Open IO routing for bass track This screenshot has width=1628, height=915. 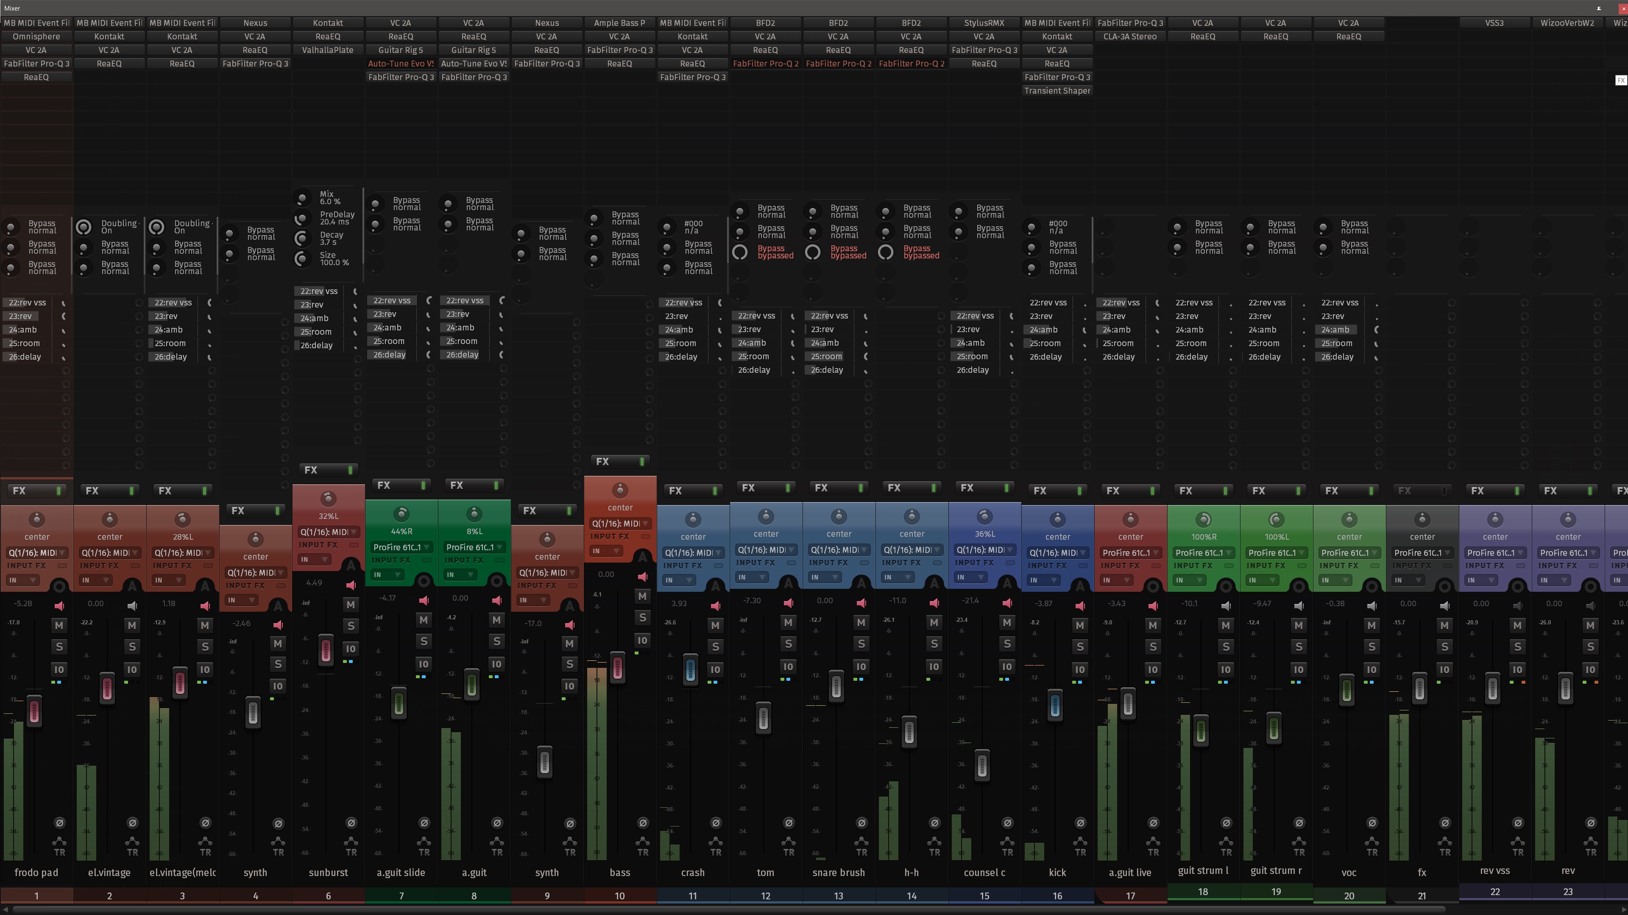point(642,640)
